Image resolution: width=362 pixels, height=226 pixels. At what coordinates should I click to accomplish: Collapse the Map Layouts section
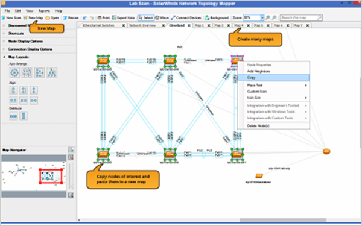tap(4, 57)
